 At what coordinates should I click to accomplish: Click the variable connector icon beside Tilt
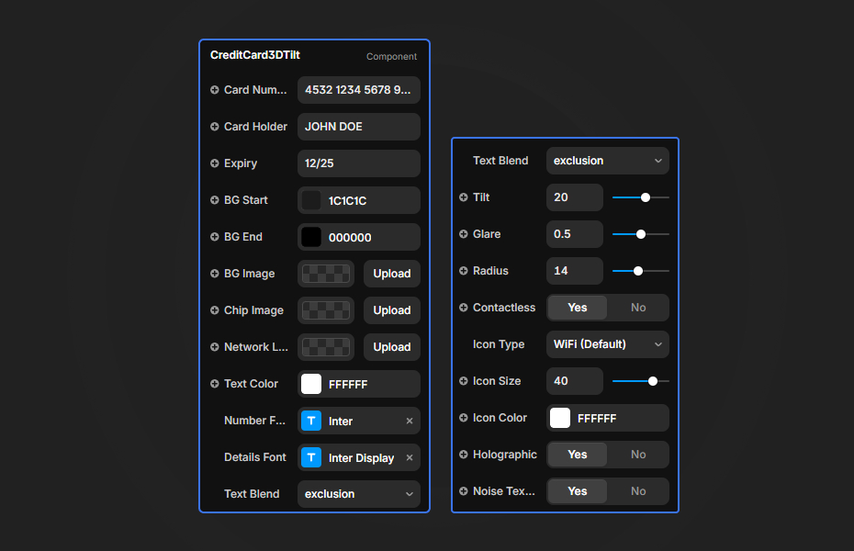click(x=465, y=197)
